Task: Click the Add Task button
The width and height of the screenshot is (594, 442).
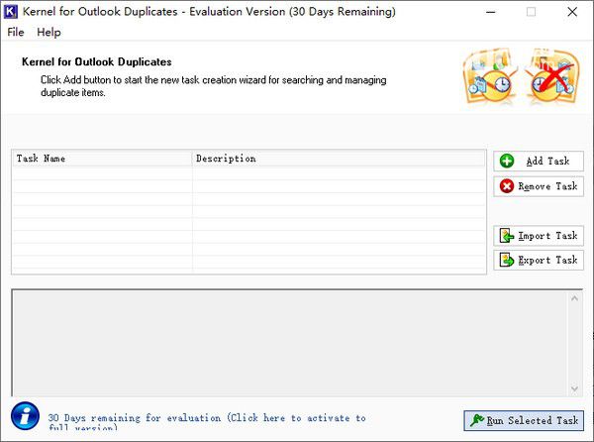Action: tap(539, 162)
